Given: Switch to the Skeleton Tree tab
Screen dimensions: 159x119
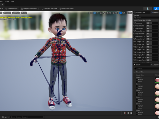Looking at the screenshot, I should pyautogui.click(x=139, y=13).
